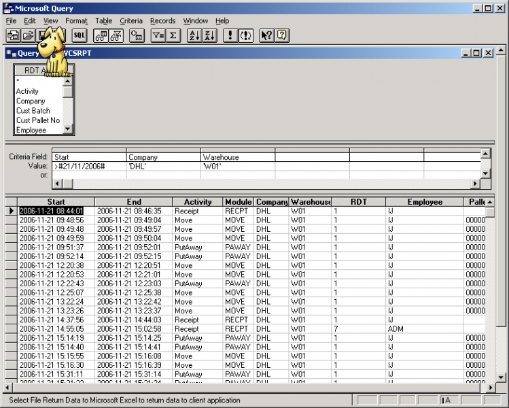Click the RDT value '7' cell
This screenshot has height=408, width=509.
pyautogui.click(x=359, y=328)
